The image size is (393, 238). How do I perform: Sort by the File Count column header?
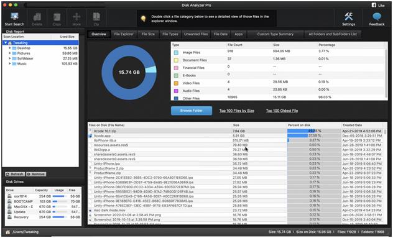point(249,45)
